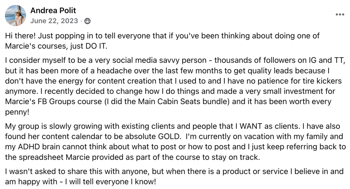Visit Andrea Polit's profile via her name
This screenshot has width=350, height=189.
point(53,11)
